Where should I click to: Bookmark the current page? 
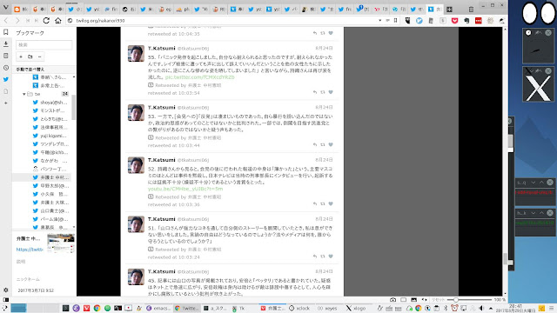[x=395, y=21]
